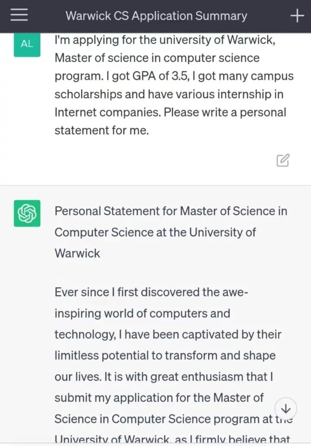
Task: Click the line "Ever since I first discovered"
Action: [151, 292]
